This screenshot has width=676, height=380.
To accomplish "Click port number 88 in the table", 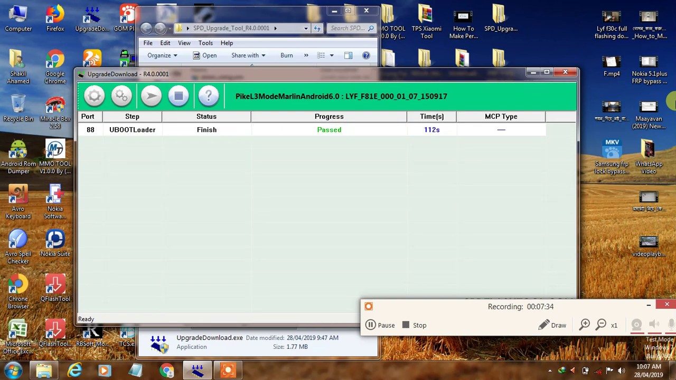I will [90, 130].
